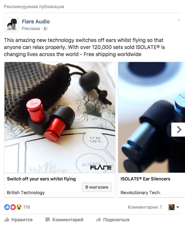Click the Комментарий speech bubble button
185x225 pixels.
64,220
